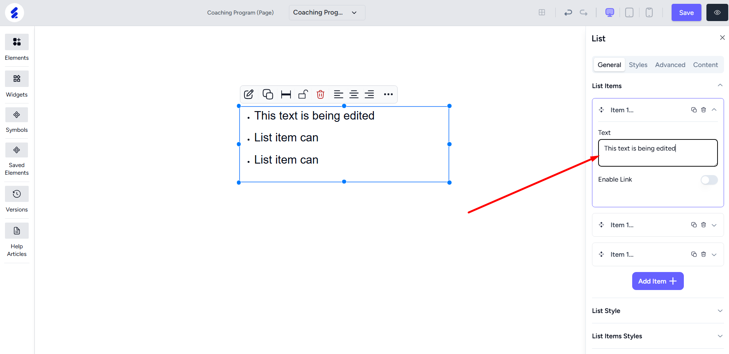Open the Saved Elements panel icon
The image size is (729, 354).
17,150
